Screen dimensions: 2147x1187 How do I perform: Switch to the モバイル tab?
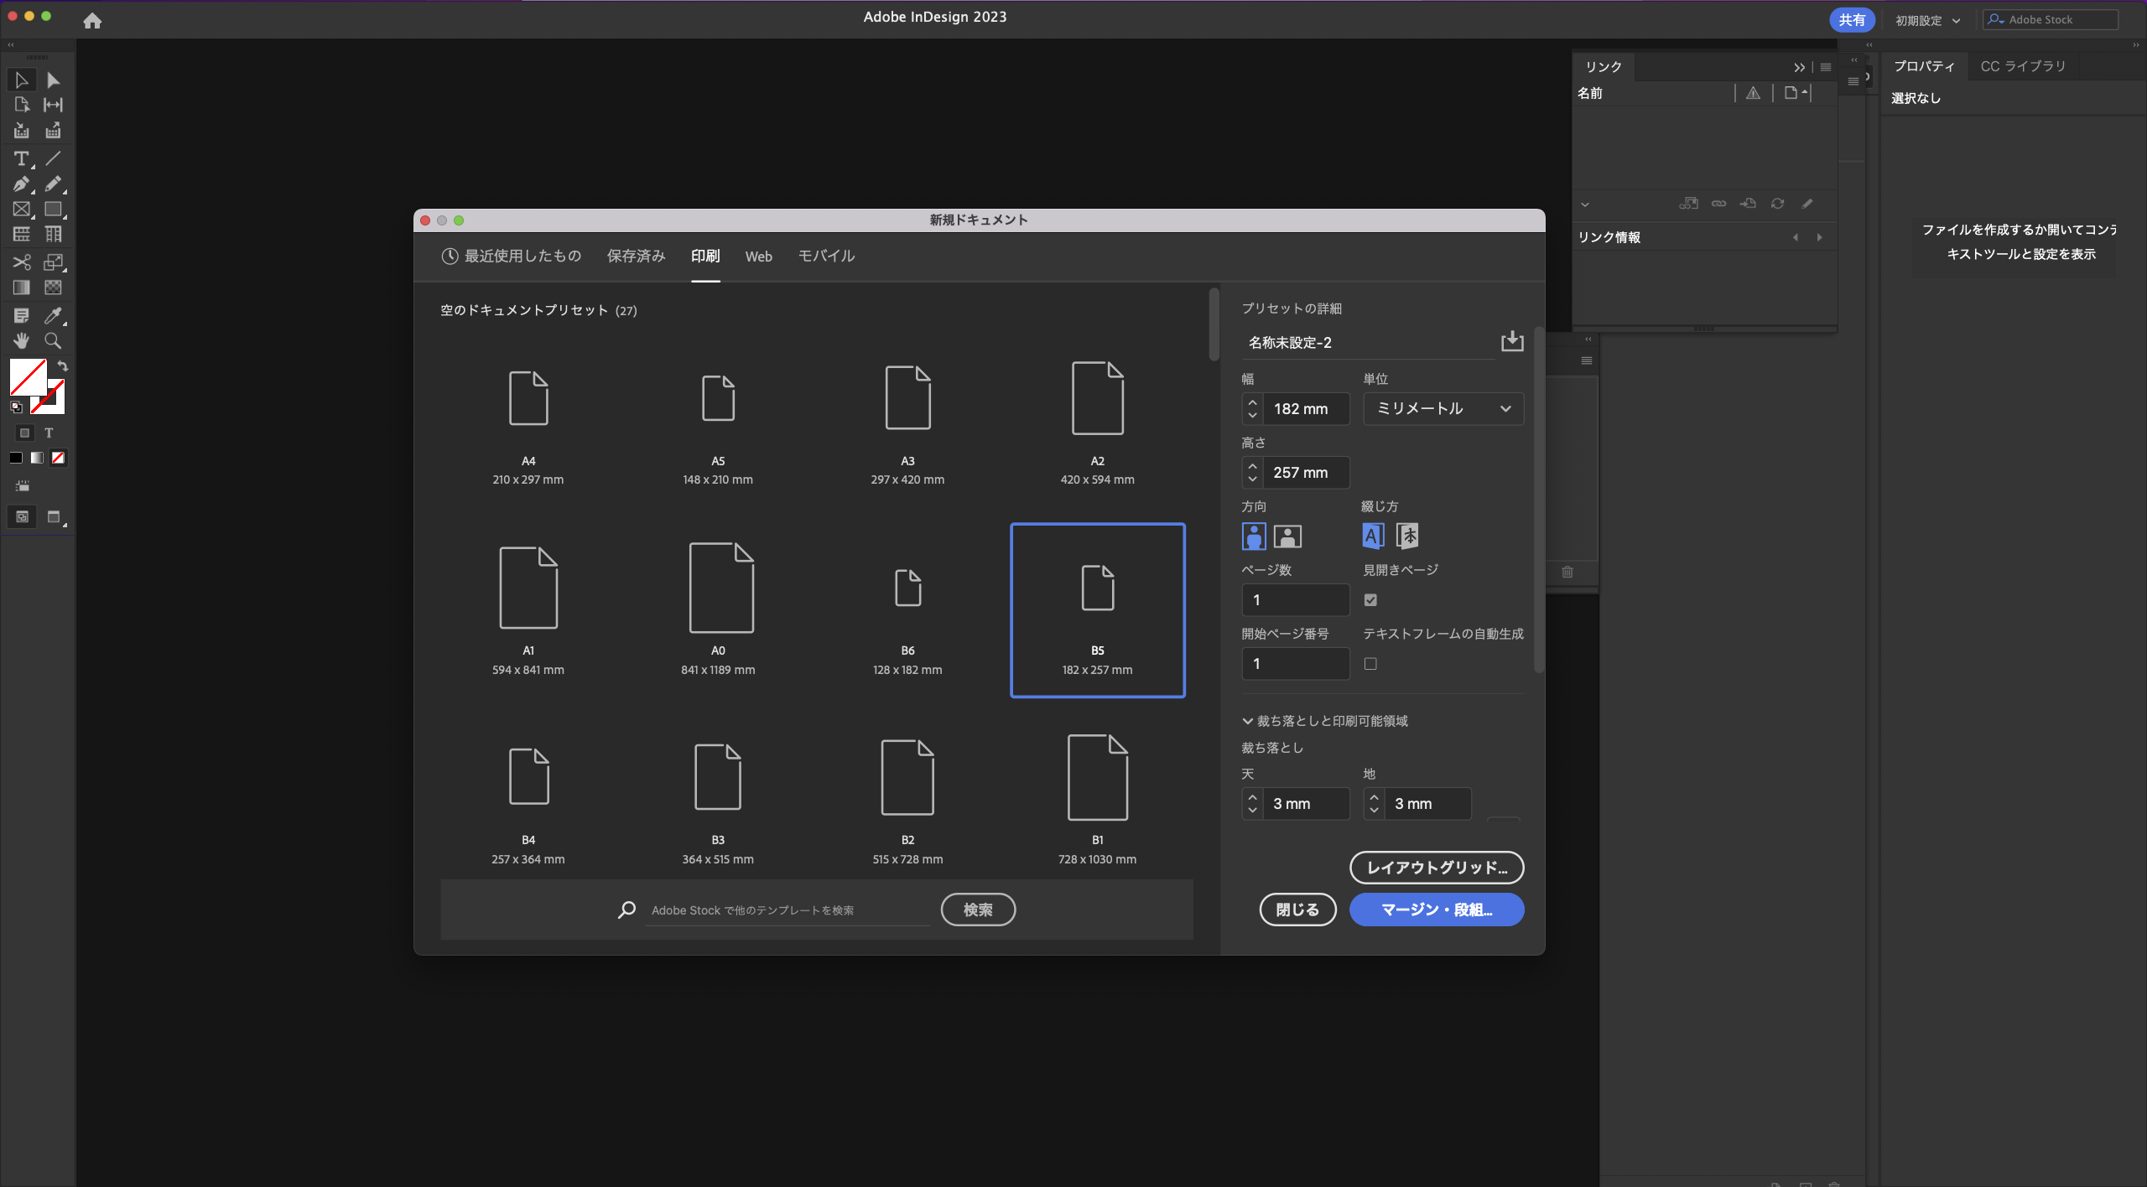pyautogui.click(x=826, y=256)
